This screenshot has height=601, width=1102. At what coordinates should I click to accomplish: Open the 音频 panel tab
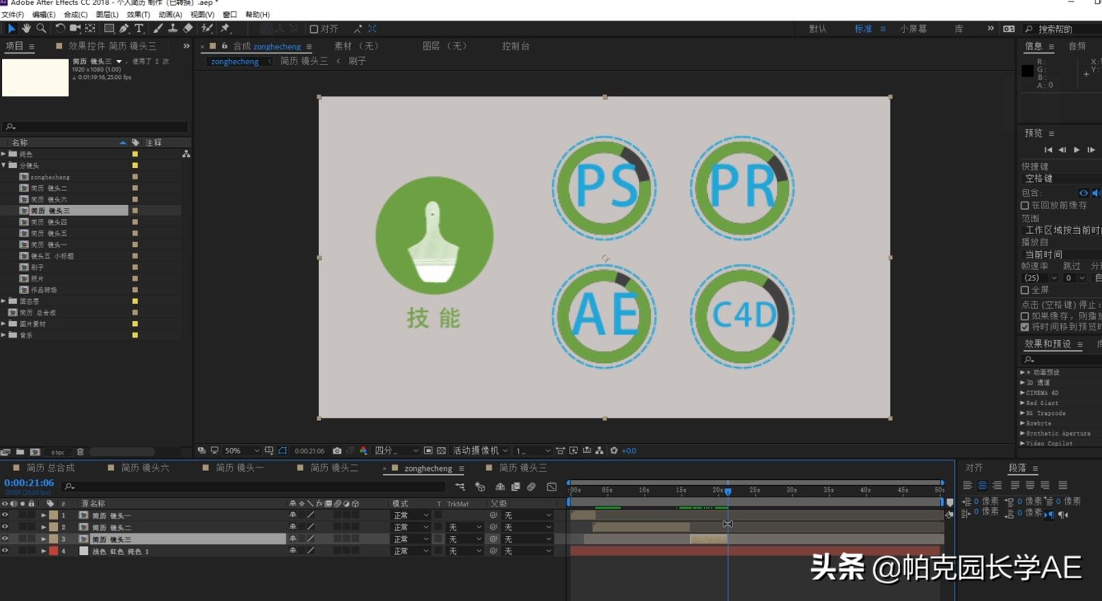[x=1077, y=46]
